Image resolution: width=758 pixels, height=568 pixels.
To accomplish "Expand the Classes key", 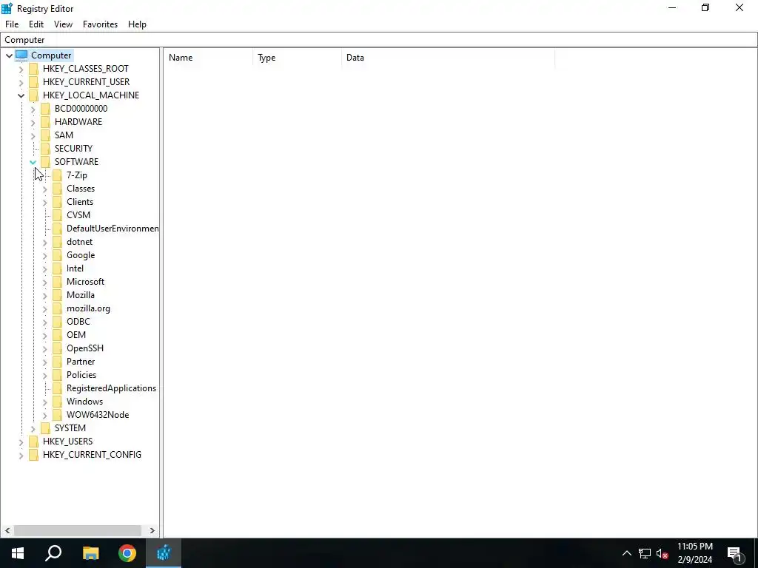I will 45,189.
